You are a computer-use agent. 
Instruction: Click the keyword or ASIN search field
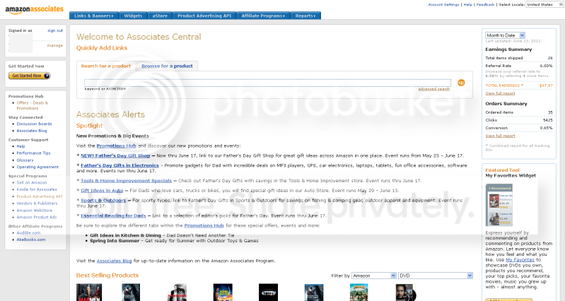tap(267, 83)
